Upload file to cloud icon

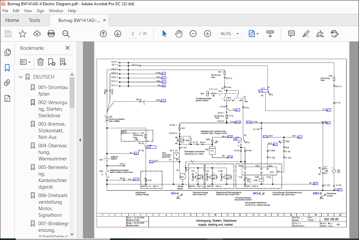point(37,34)
